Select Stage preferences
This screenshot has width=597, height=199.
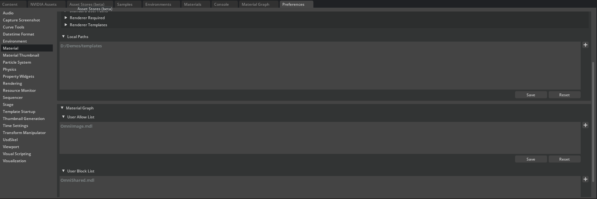click(x=27, y=104)
